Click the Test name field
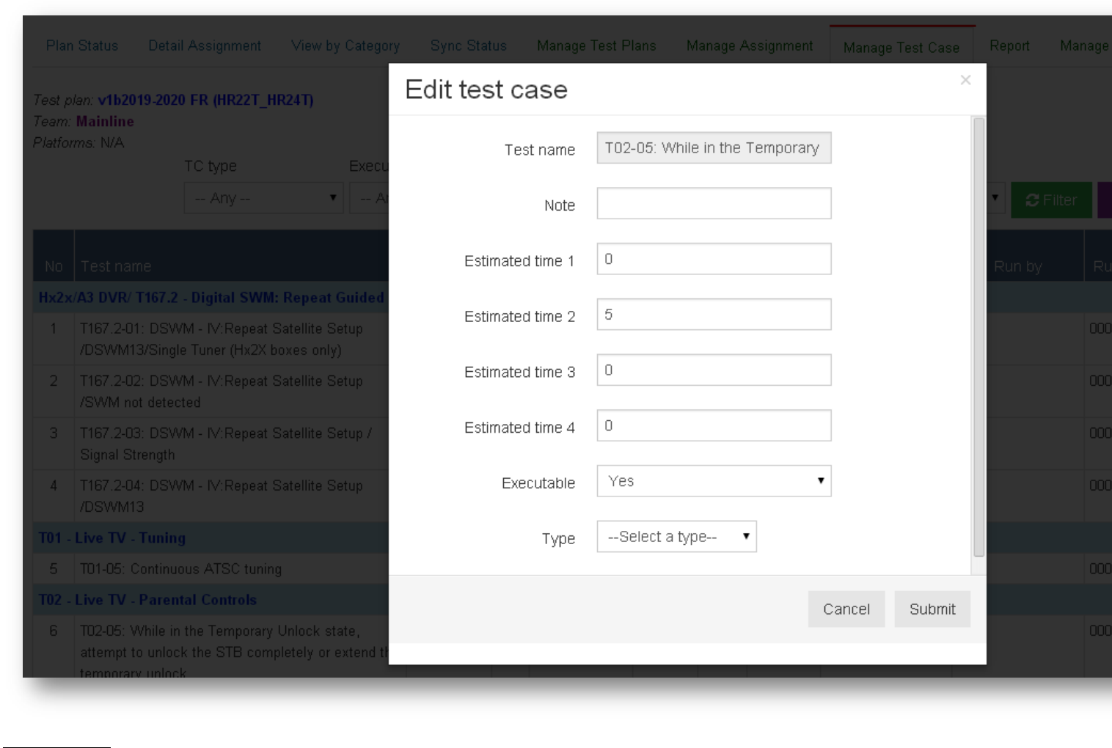Viewport: 1112px width, 748px height. [x=714, y=148]
